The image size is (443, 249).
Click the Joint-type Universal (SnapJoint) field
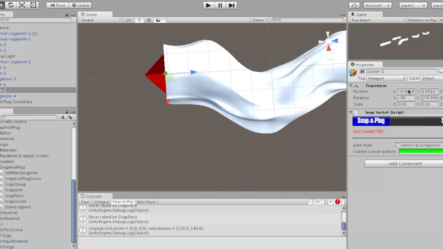(x=419, y=145)
